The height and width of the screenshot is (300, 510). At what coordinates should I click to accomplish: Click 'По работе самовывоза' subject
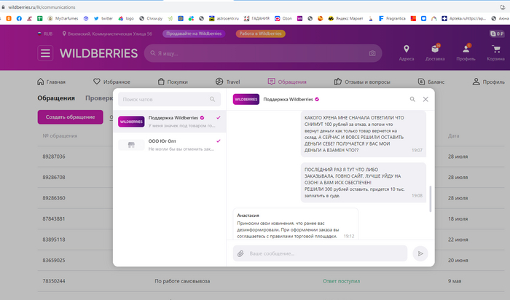click(x=182, y=281)
